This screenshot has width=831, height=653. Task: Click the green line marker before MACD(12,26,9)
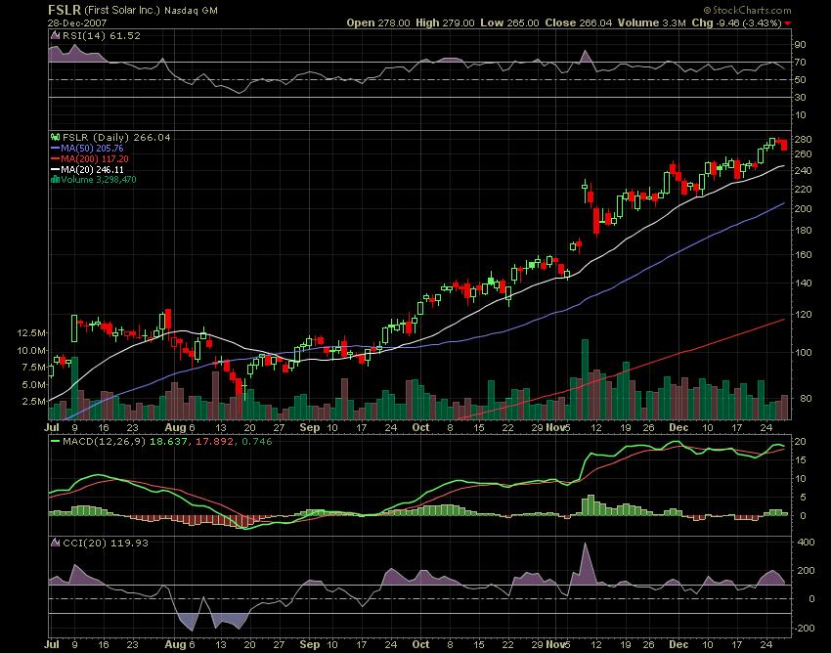coord(55,441)
